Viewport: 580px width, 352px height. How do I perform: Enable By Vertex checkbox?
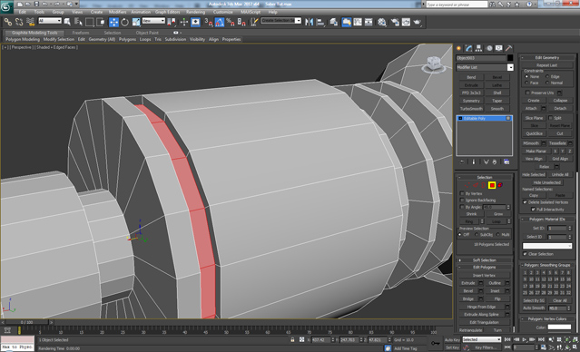(462, 193)
